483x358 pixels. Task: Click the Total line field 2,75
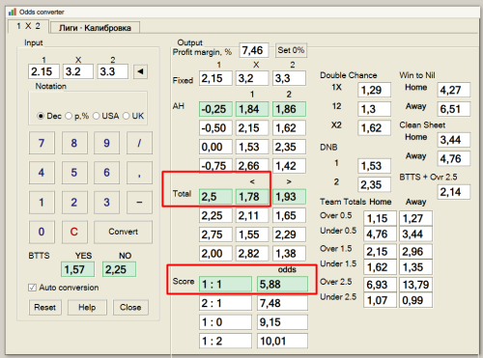click(215, 234)
